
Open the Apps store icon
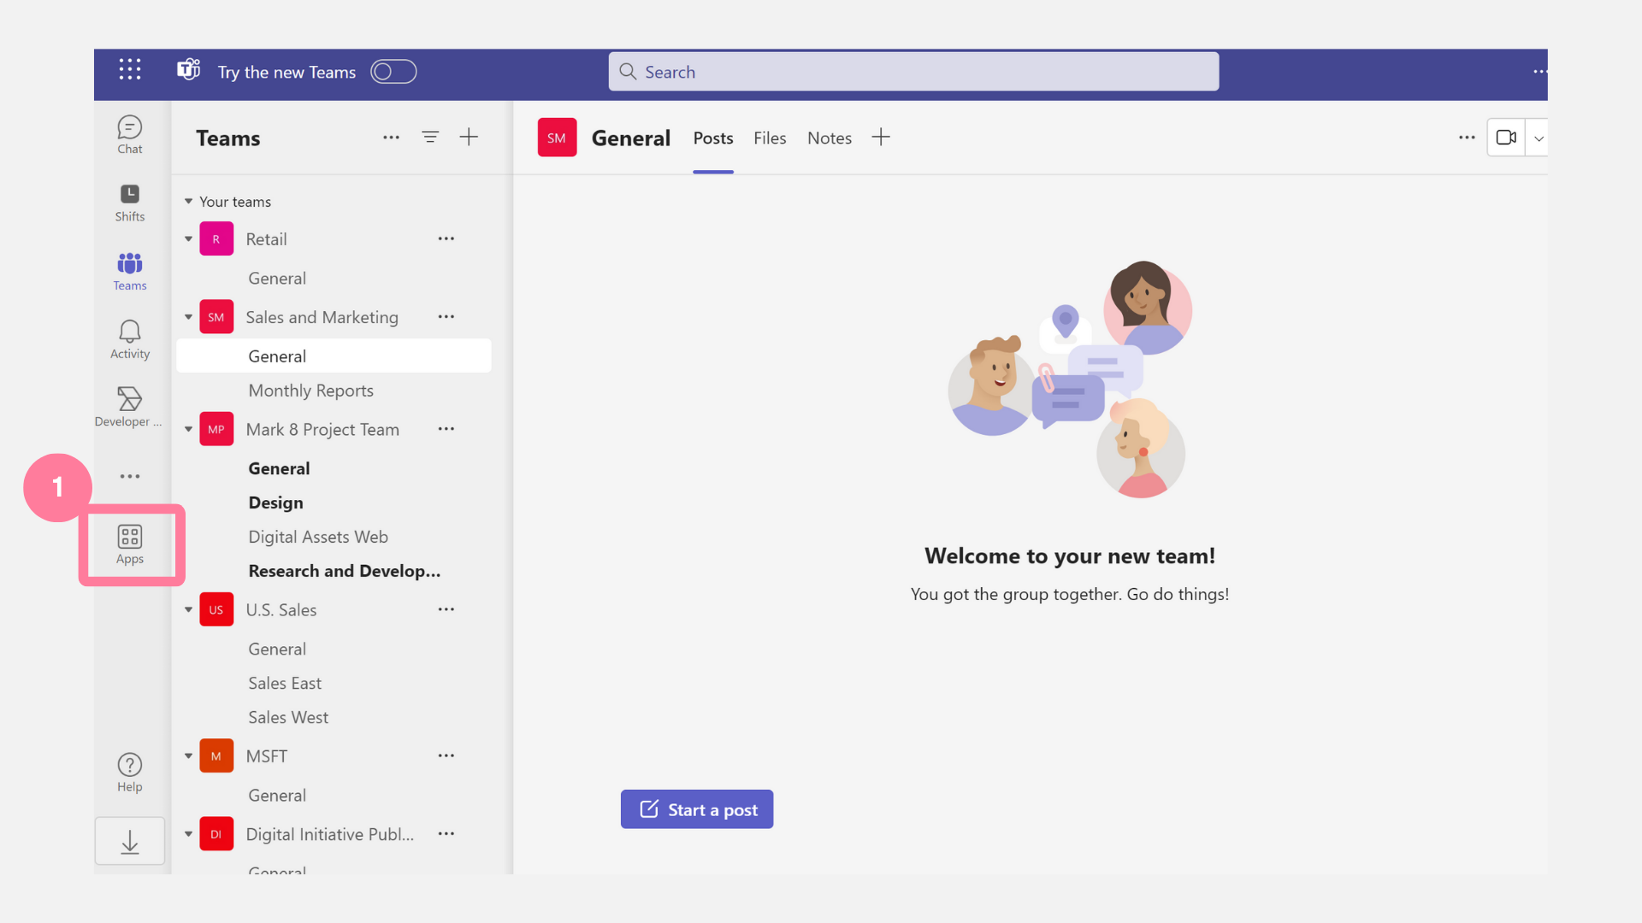pyautogui.click(x=130, y=544)
